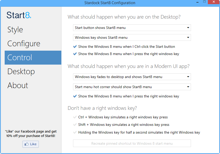Click the "Like our Facebook page" promo text
Viewport: 220px width, 154px height.
[31, 134]
